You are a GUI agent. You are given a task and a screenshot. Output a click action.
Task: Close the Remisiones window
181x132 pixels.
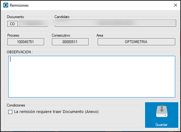pos(175,5)
